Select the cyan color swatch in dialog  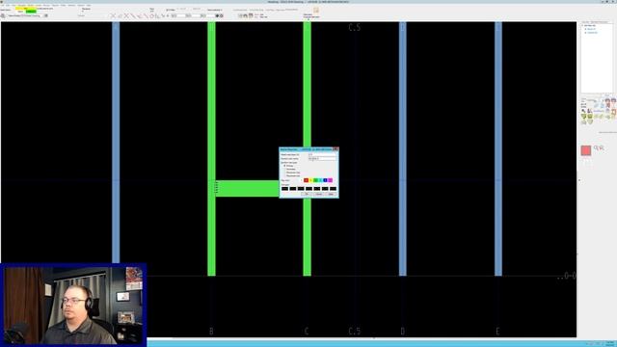(x=320, y=180)
